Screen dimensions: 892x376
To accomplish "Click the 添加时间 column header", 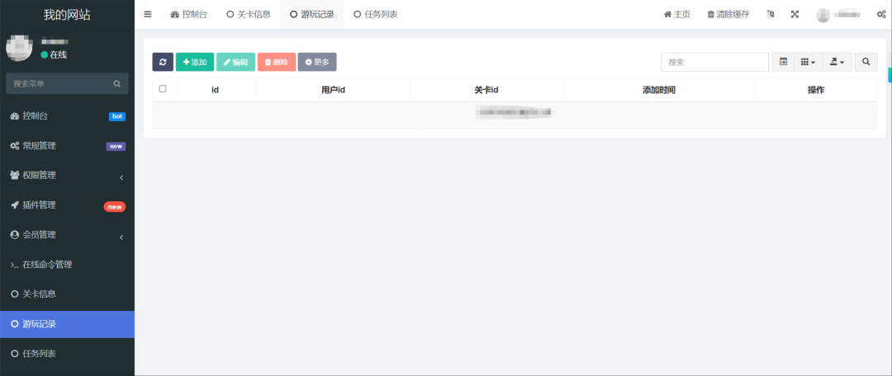I will point(659,90).
